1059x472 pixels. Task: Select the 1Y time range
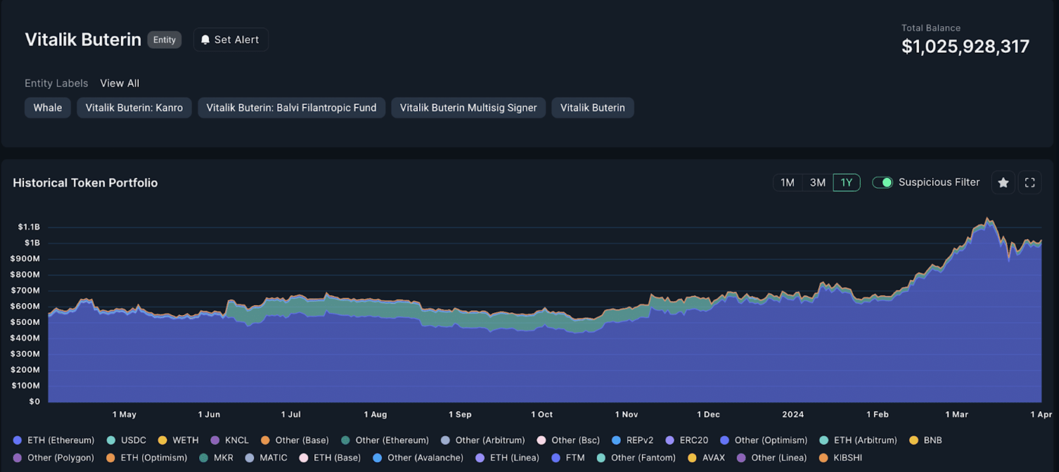coord(846,183)
